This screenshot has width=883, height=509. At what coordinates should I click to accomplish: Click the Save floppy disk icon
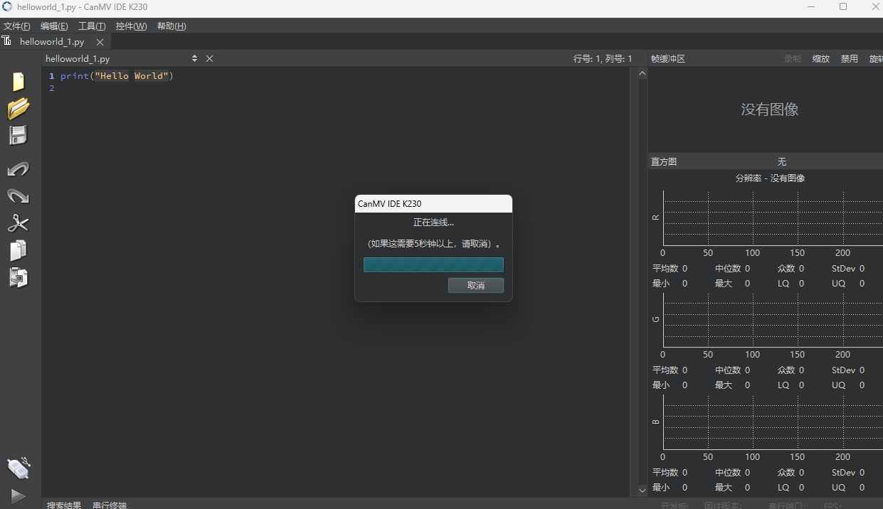[18, 135]
